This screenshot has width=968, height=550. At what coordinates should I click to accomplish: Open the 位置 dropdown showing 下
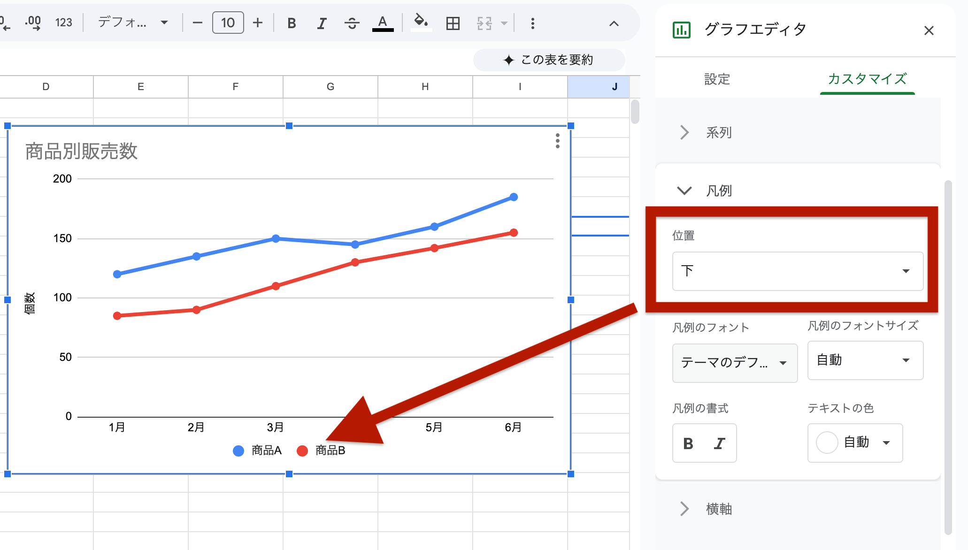pos(797,271)
